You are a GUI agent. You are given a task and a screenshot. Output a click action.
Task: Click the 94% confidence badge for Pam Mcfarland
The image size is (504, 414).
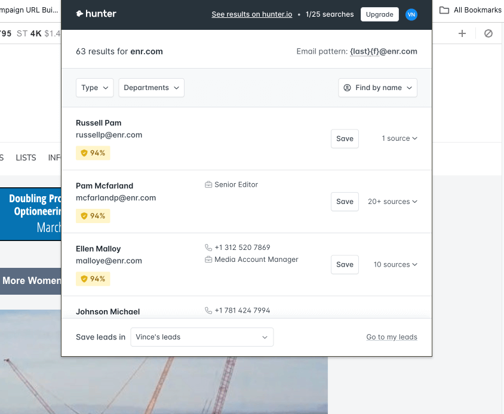tap(93, 216)
